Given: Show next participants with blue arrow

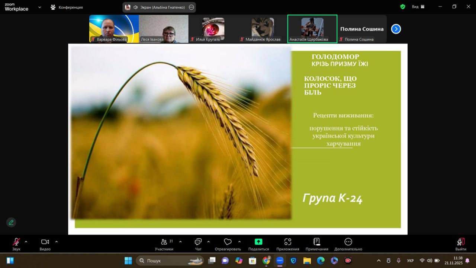Looking at the screenshot, I should click(396, 29).
